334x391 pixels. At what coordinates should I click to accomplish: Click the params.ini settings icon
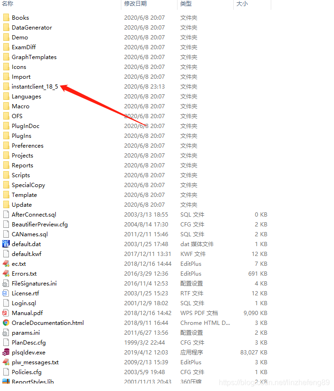tap(6, 333)
